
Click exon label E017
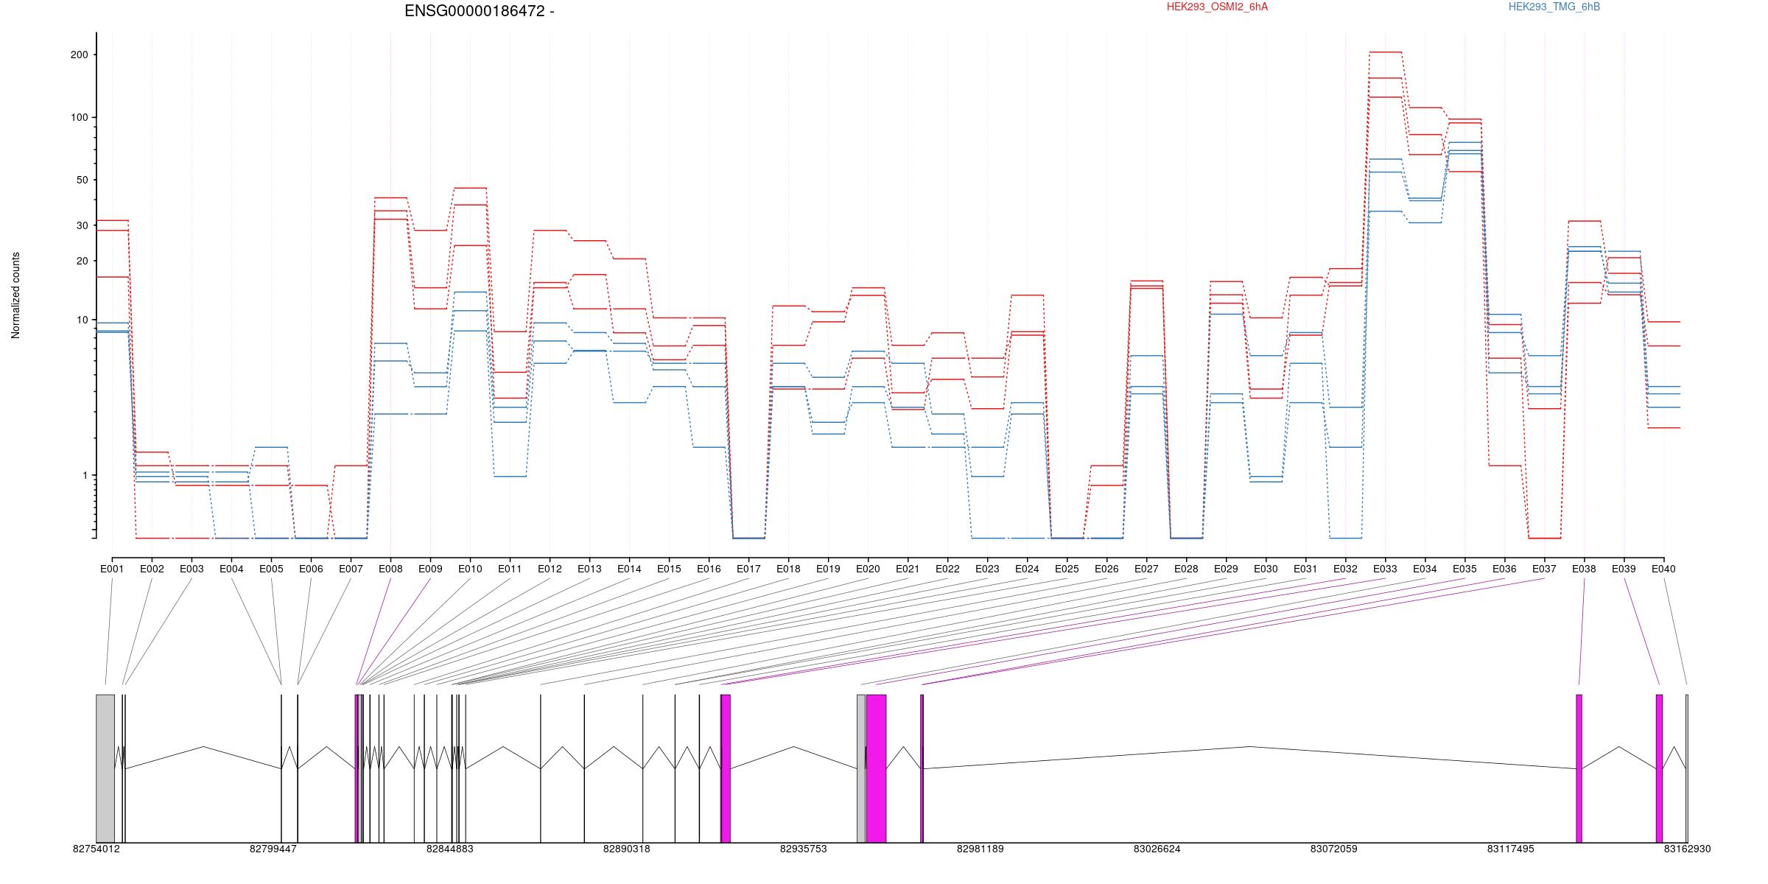748,569
